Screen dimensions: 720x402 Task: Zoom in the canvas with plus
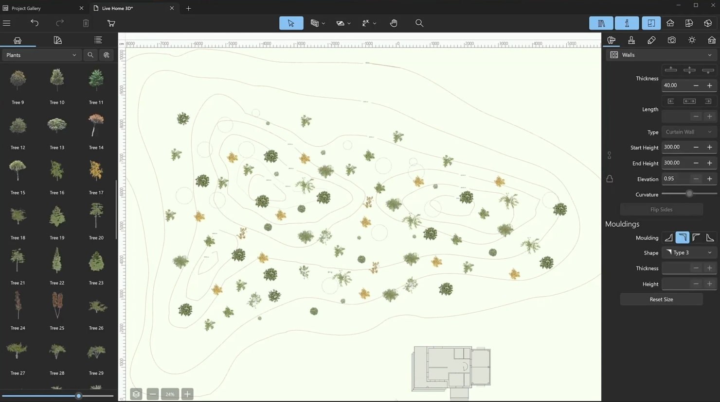coord(187,394)
